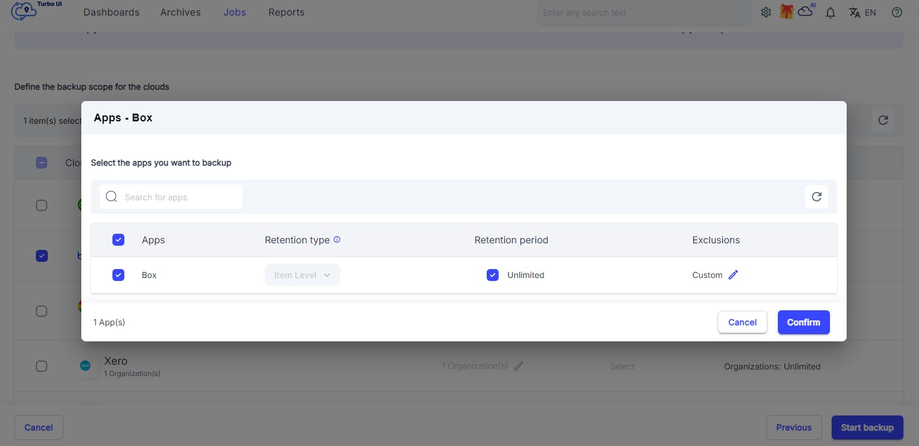Click the Custom exclusions text
The width and height of the screenshot is (919, 446).
[707, 275]
